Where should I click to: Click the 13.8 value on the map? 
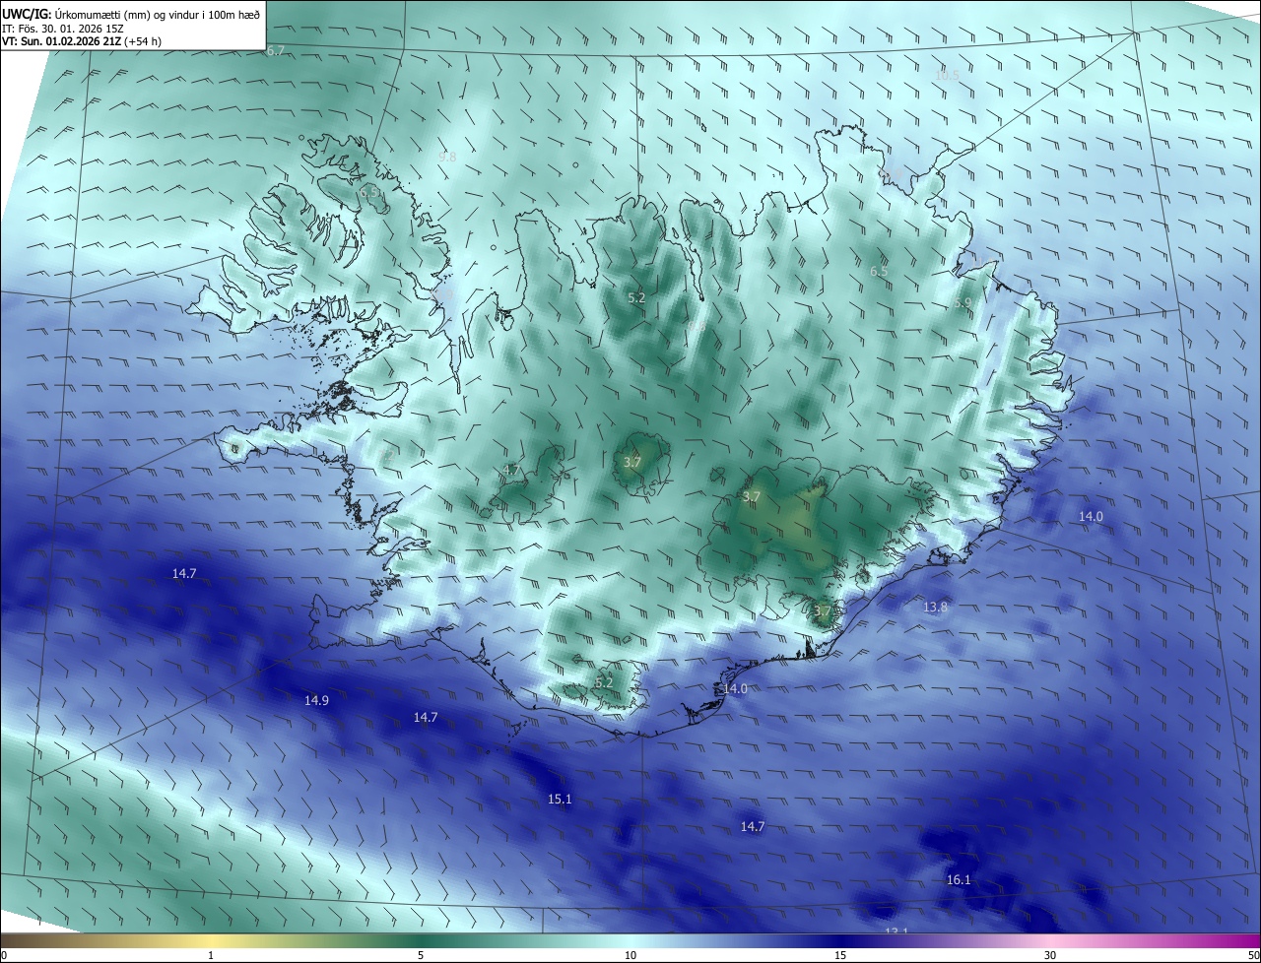[935, 607]
